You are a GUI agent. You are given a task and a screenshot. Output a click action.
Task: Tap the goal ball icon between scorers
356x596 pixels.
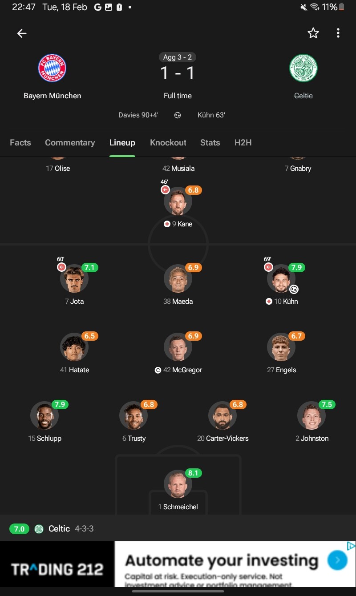tap(178, 115)
